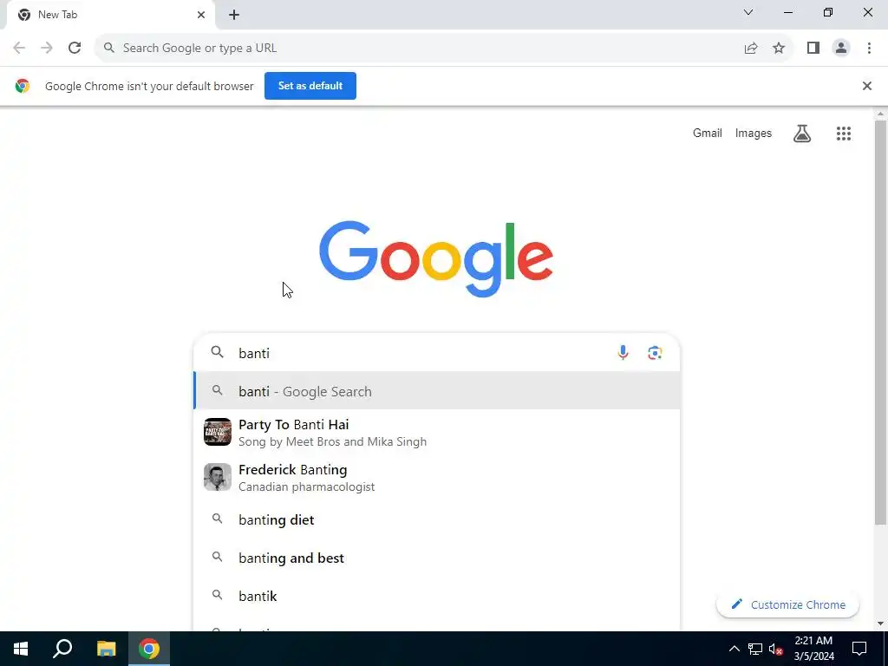Close the New Tab tab

[201, 15]
